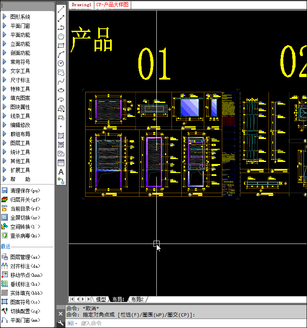This screenshot has height=328, width=307.
Task: Select the Revision cloud tool
Action: (61, 73)
